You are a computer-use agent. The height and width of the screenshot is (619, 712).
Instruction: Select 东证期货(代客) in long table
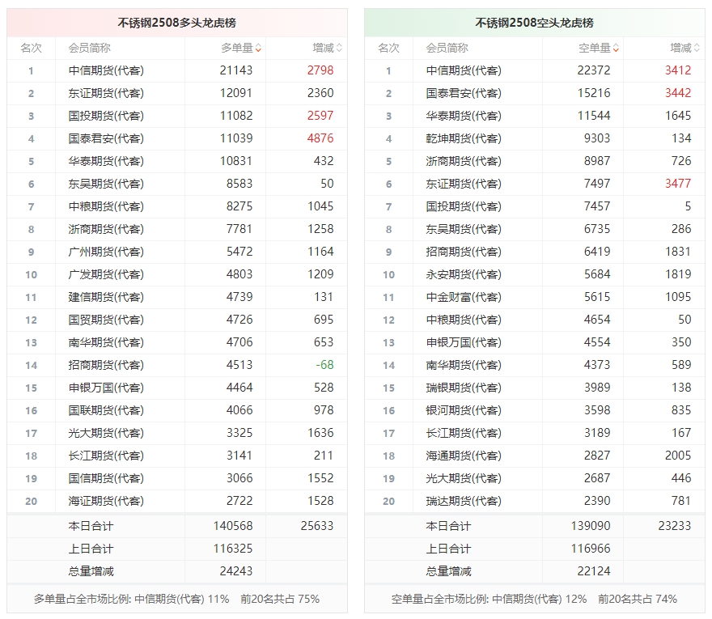pyautogui.click(x=106, y=93)
